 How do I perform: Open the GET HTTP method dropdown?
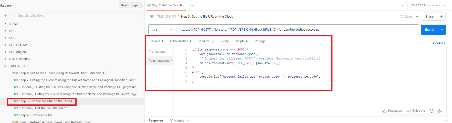(x=162, y=30)
